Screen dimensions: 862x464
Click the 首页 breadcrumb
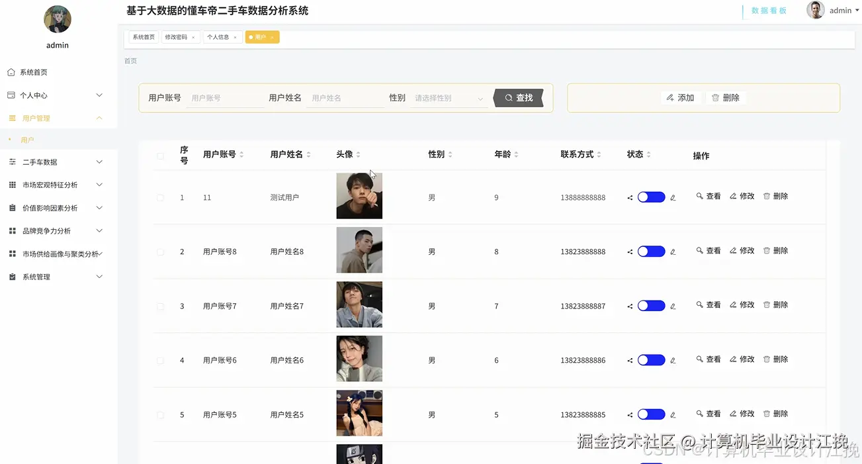coord(131,61)
